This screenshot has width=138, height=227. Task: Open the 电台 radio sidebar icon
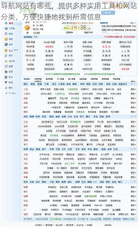coord(6,50)
